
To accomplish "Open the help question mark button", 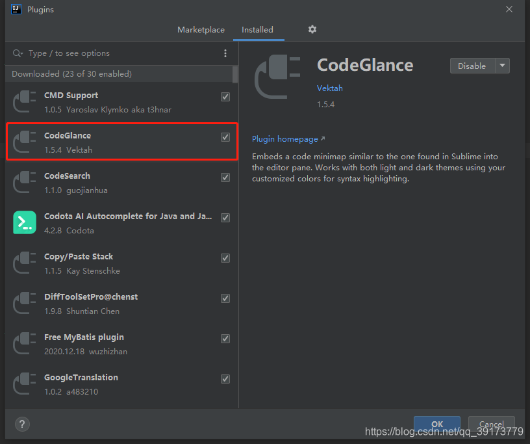I will 22,424.
